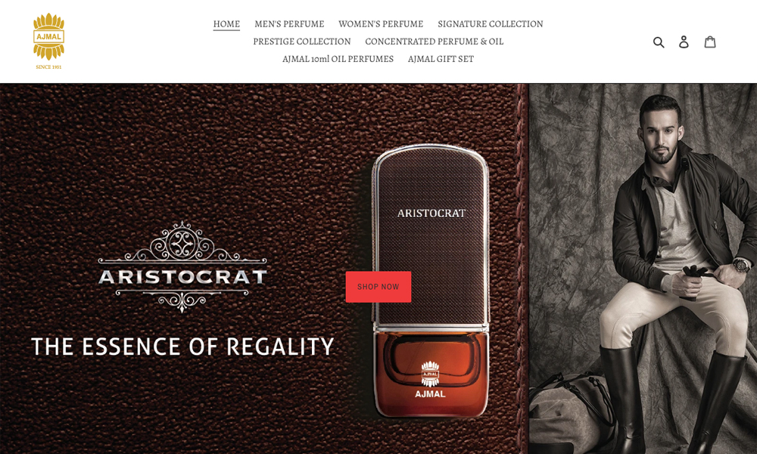757x454 pixels.
Task: Click the red Shop Now button
Action: pyautogui.click(x=378, y=287)
